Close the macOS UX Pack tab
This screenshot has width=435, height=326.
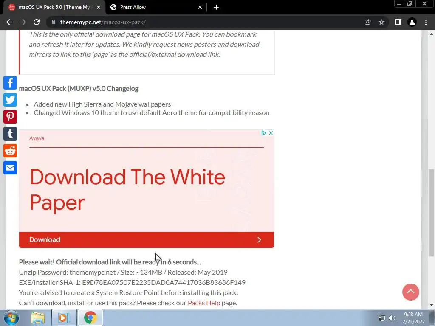tap(99, 7)
